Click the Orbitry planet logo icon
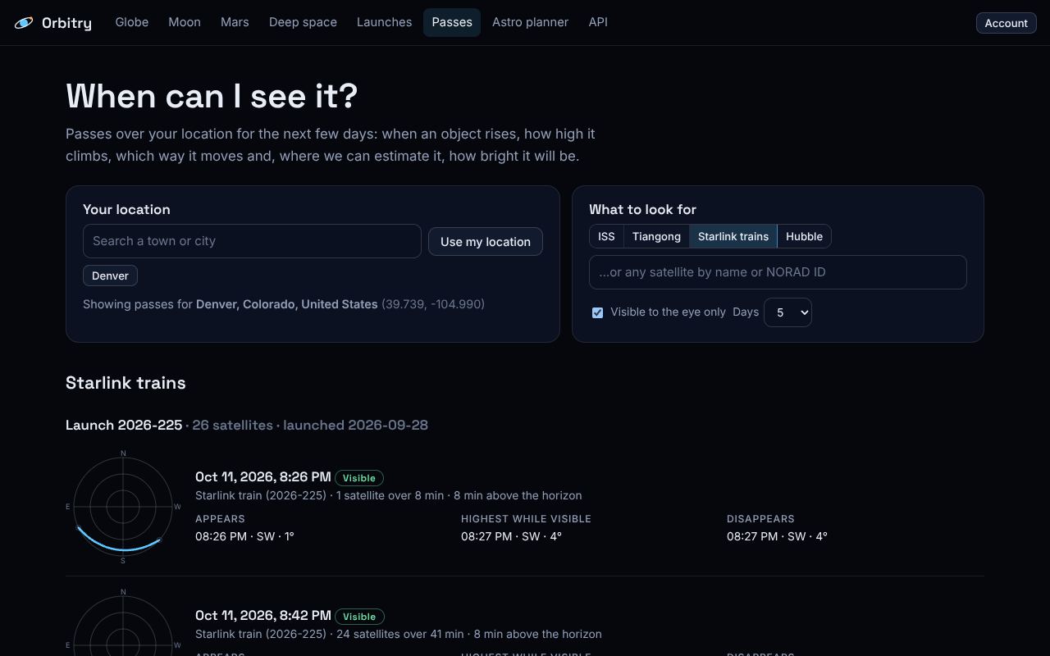 click(x=24, y=23)
